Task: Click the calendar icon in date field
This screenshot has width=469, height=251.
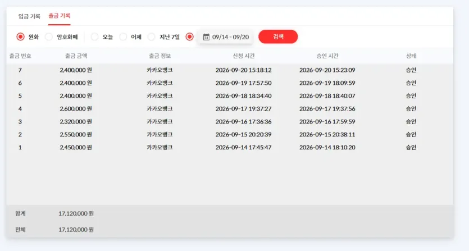Action: pos(206,37)
